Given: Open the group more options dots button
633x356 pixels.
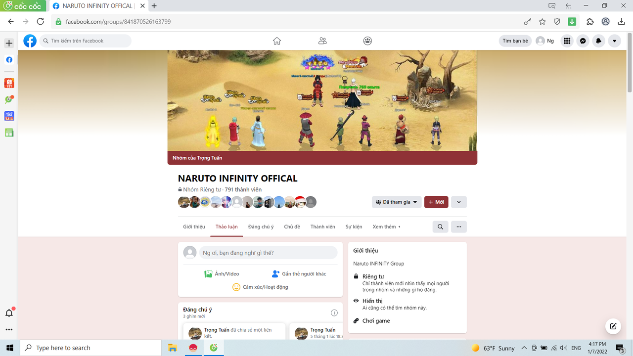Looking at the screenshot, I should 459,227.
